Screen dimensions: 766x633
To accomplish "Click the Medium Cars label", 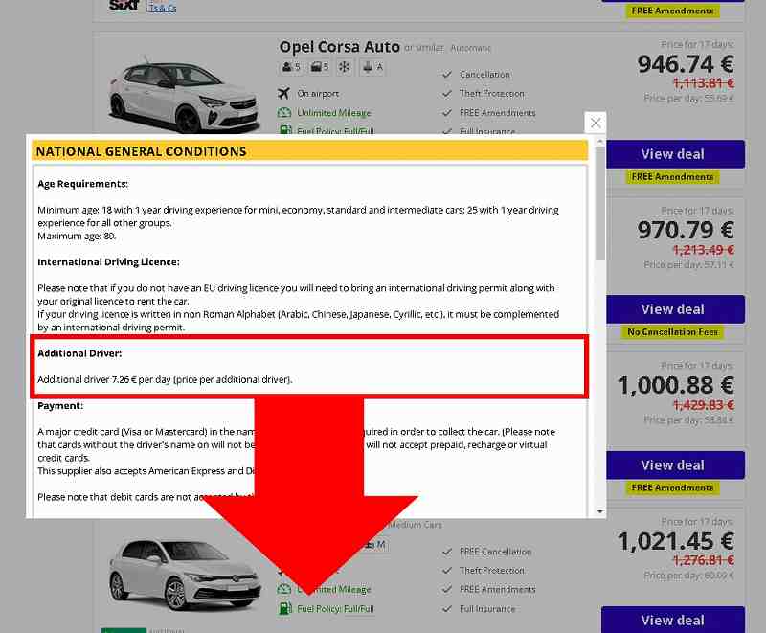I will pos(416,525).
